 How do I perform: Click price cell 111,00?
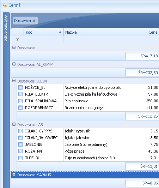coord(142,108)
